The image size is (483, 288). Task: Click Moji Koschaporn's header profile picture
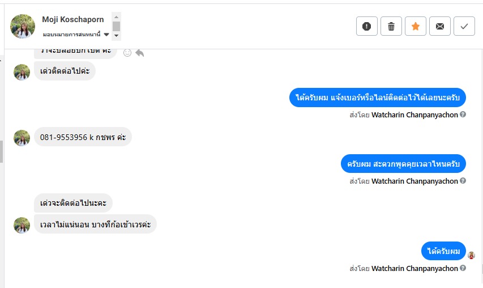point(23,26)
